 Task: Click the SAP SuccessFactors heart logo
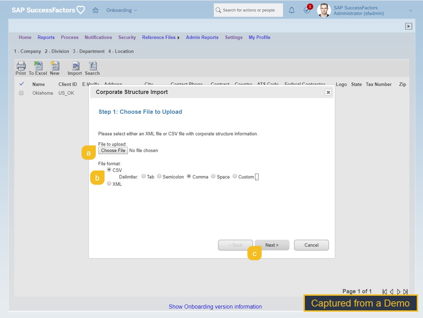80,10
